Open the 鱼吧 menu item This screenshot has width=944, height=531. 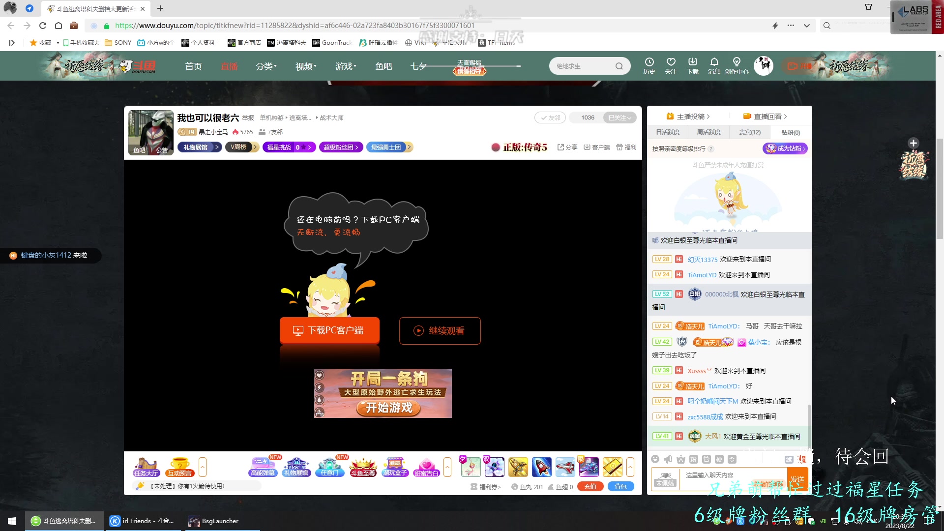pos(383,66)
